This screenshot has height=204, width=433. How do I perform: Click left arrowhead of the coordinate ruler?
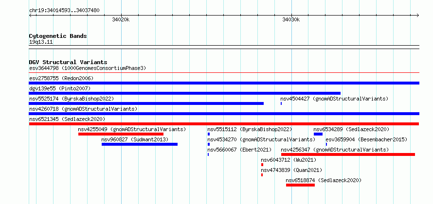pos(30,15)
